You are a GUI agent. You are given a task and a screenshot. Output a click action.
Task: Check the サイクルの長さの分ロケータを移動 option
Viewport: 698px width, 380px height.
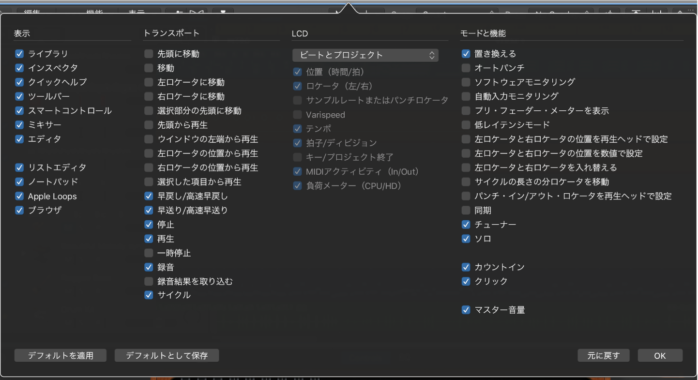[x=466, y=182]
